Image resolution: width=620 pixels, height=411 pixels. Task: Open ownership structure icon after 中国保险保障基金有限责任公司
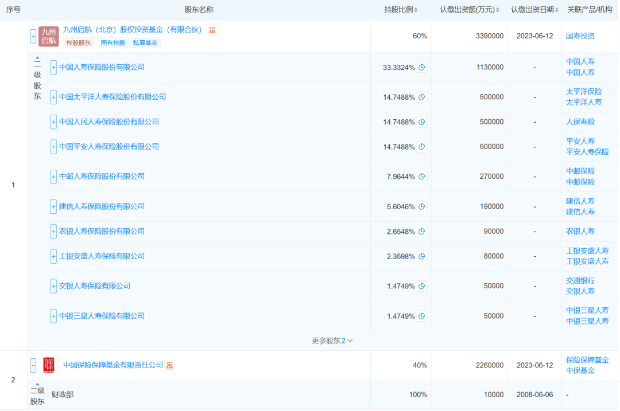pyautogui.click(x=169, y=366)
